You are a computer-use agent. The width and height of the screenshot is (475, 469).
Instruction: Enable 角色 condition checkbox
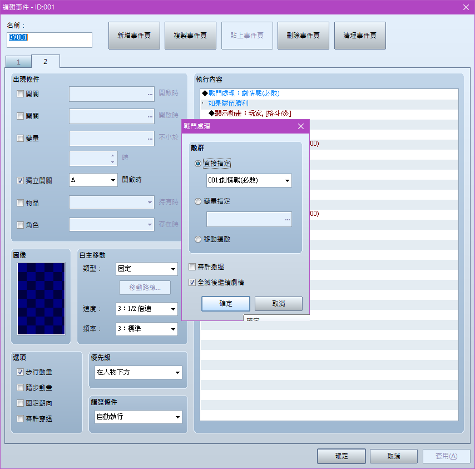tap(20, 225)
